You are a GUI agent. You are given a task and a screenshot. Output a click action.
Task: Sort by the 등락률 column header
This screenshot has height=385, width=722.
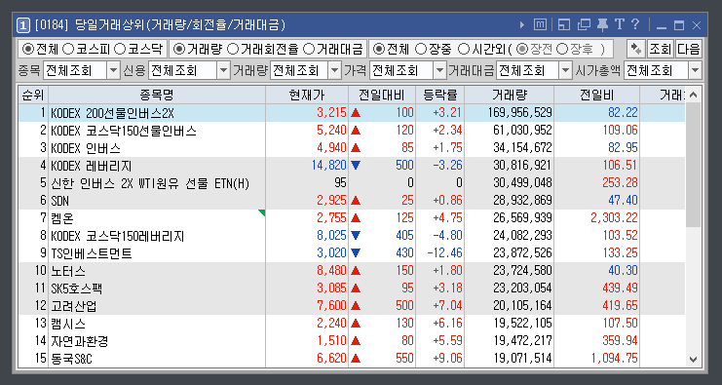440,96
